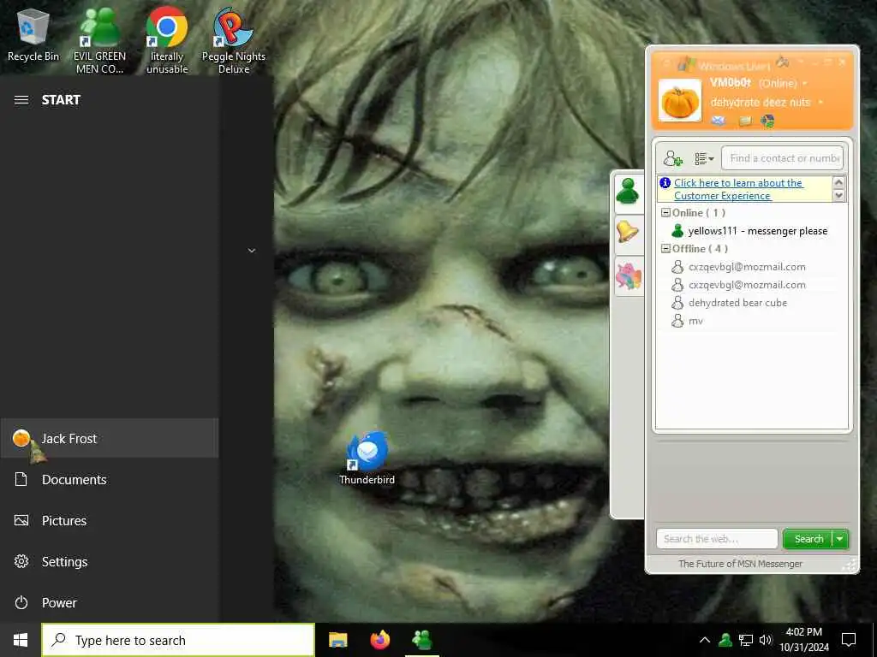Focus the Type here to search box
877x657 pixels.
click(x=178, y=640)
